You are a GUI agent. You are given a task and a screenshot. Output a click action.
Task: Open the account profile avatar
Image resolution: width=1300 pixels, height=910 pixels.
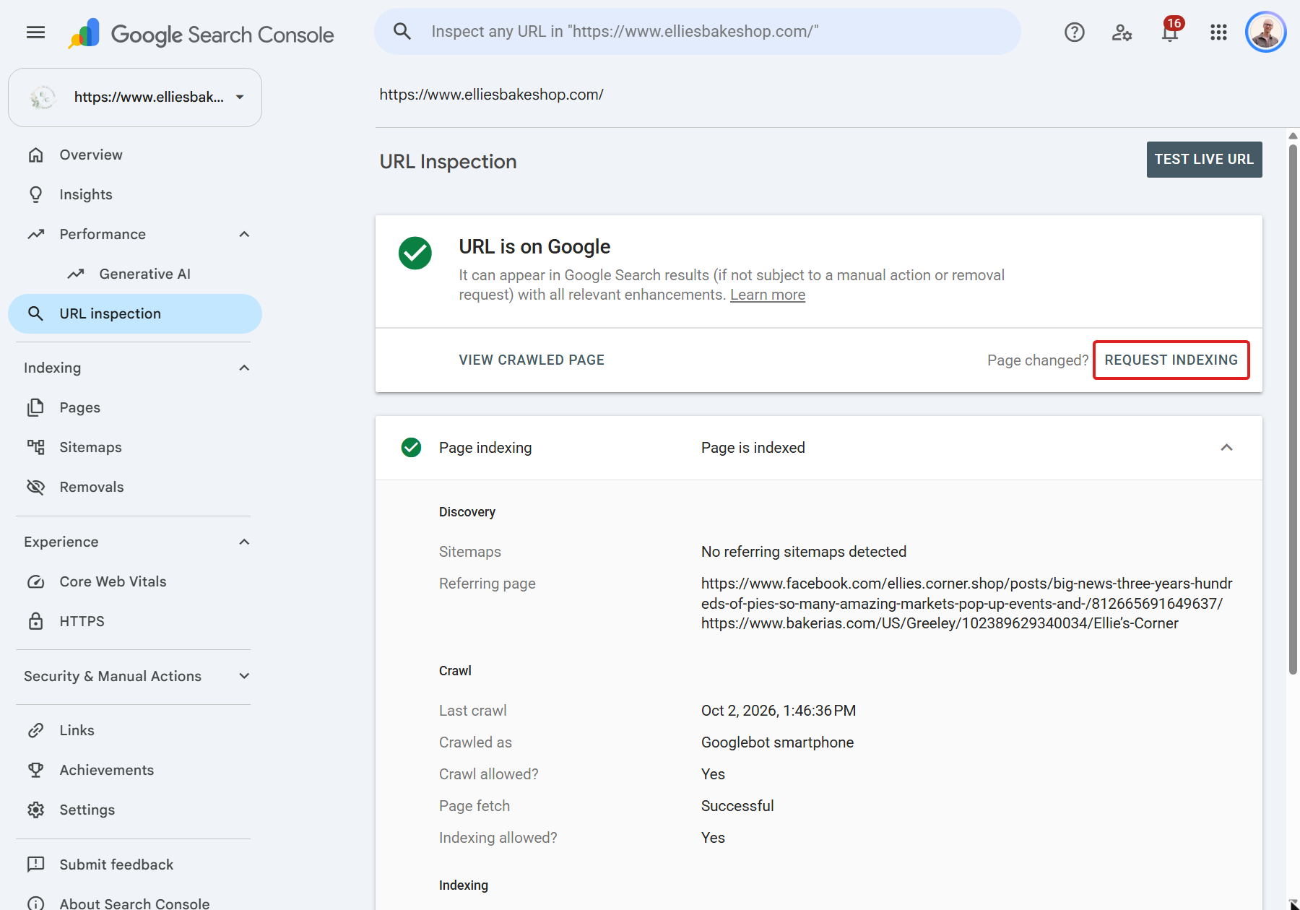point(1266,32)
